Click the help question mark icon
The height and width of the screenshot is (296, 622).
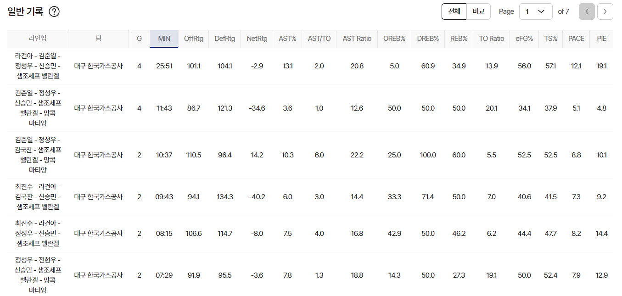(54, 12)
